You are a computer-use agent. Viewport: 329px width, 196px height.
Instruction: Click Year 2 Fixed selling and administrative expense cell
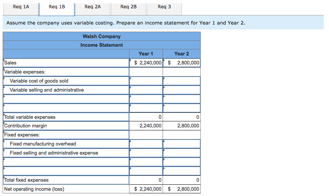coord(182,153)
